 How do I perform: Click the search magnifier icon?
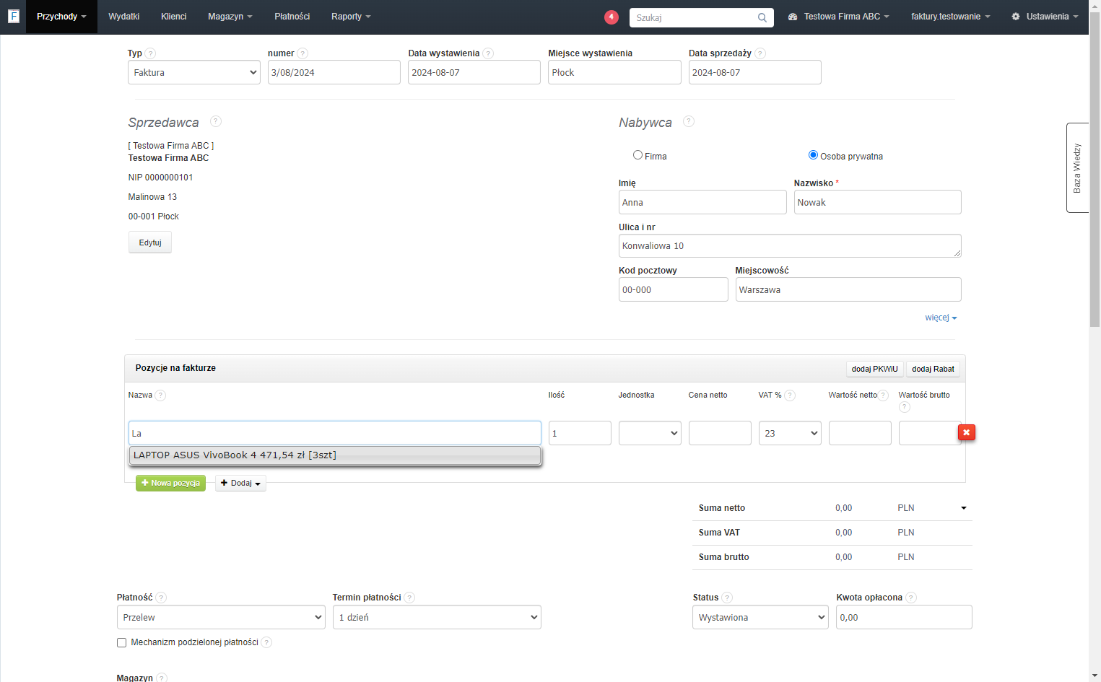click(762, 17)
